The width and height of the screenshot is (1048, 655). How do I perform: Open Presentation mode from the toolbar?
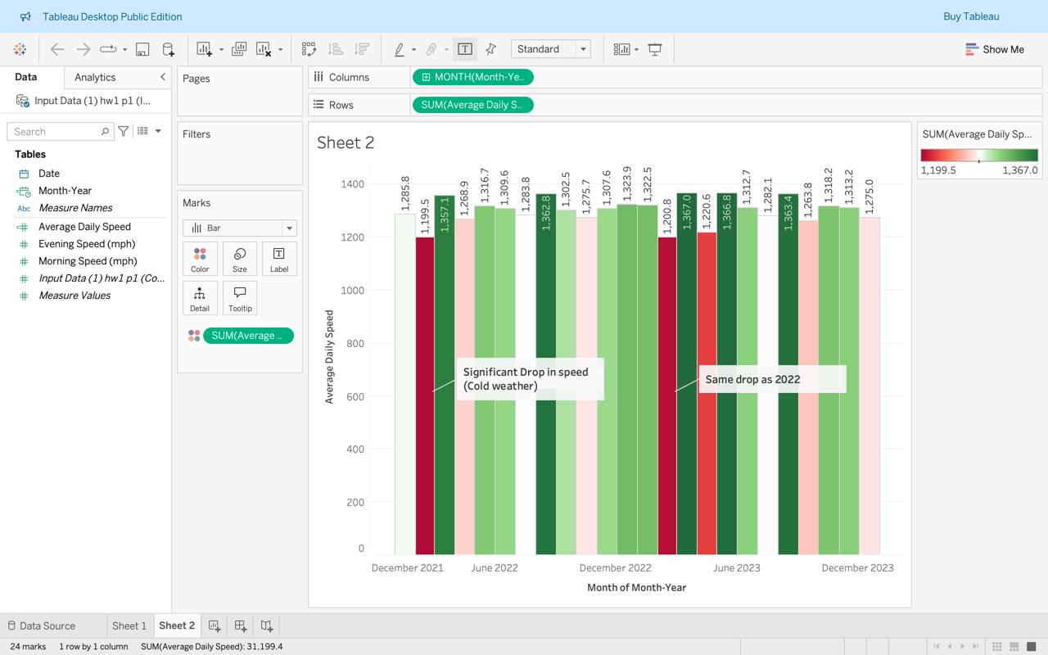[x=655, y=49]
